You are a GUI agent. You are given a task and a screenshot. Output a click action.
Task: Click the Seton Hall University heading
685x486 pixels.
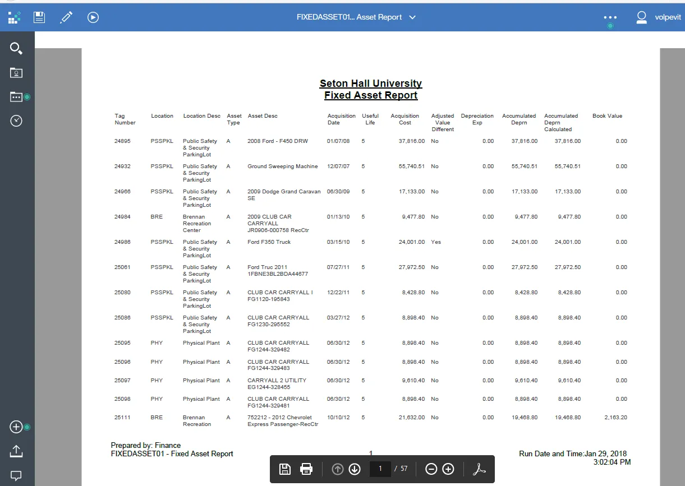coord(371,84)
